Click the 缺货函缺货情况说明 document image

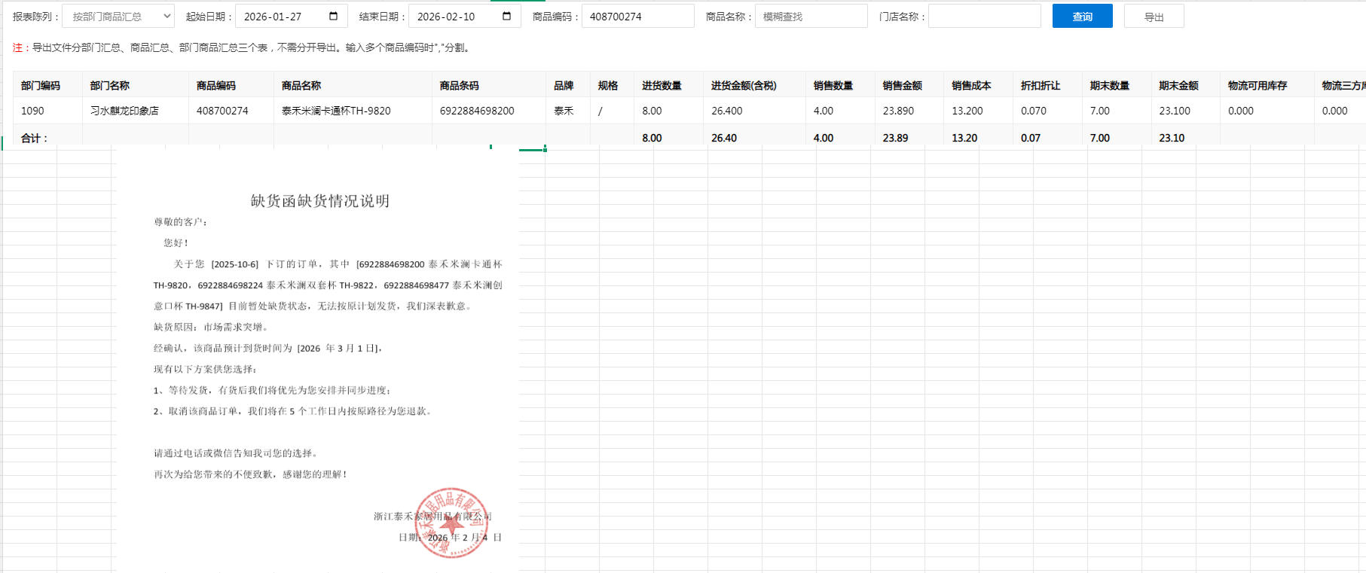[318, 339]
